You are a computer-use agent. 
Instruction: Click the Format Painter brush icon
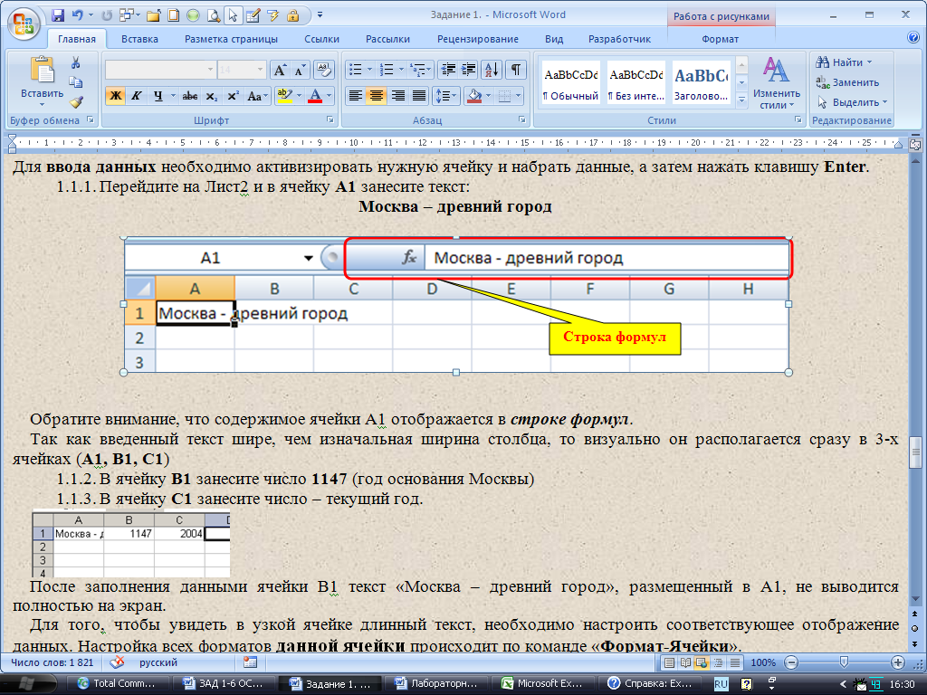(x=76, y=101)
